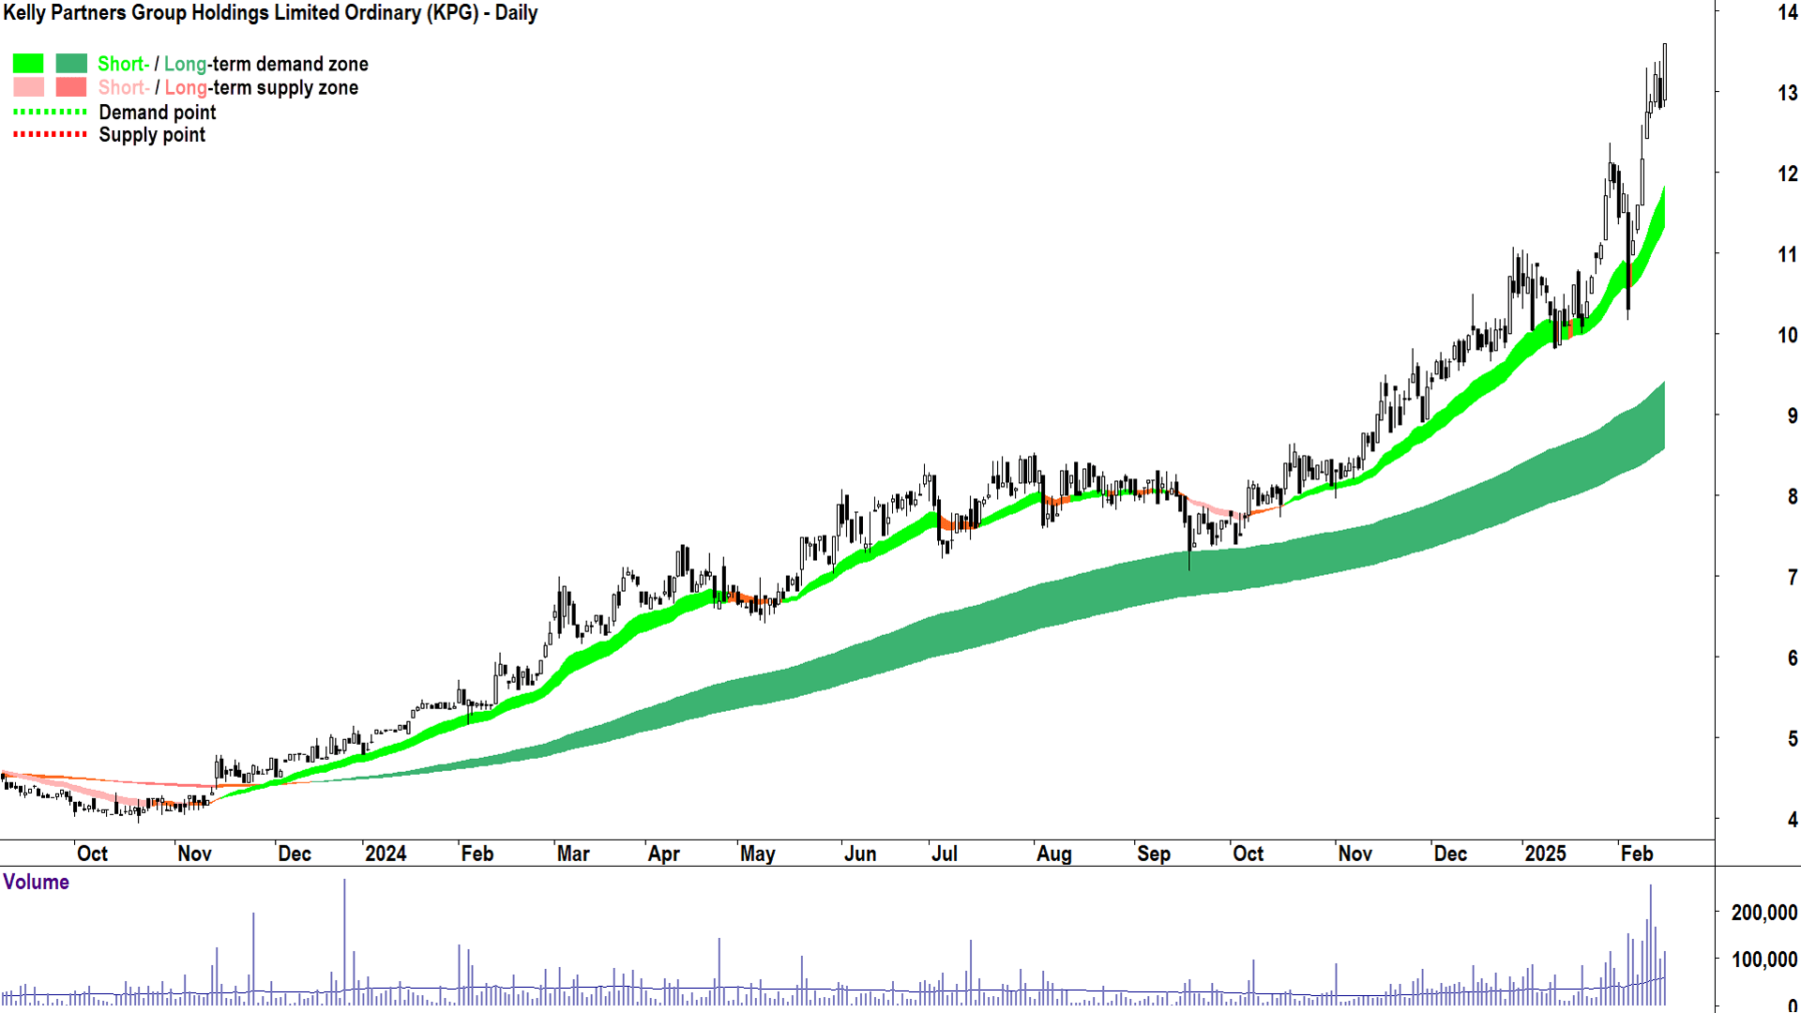Click the 200,000 volume axis label

1763,912
